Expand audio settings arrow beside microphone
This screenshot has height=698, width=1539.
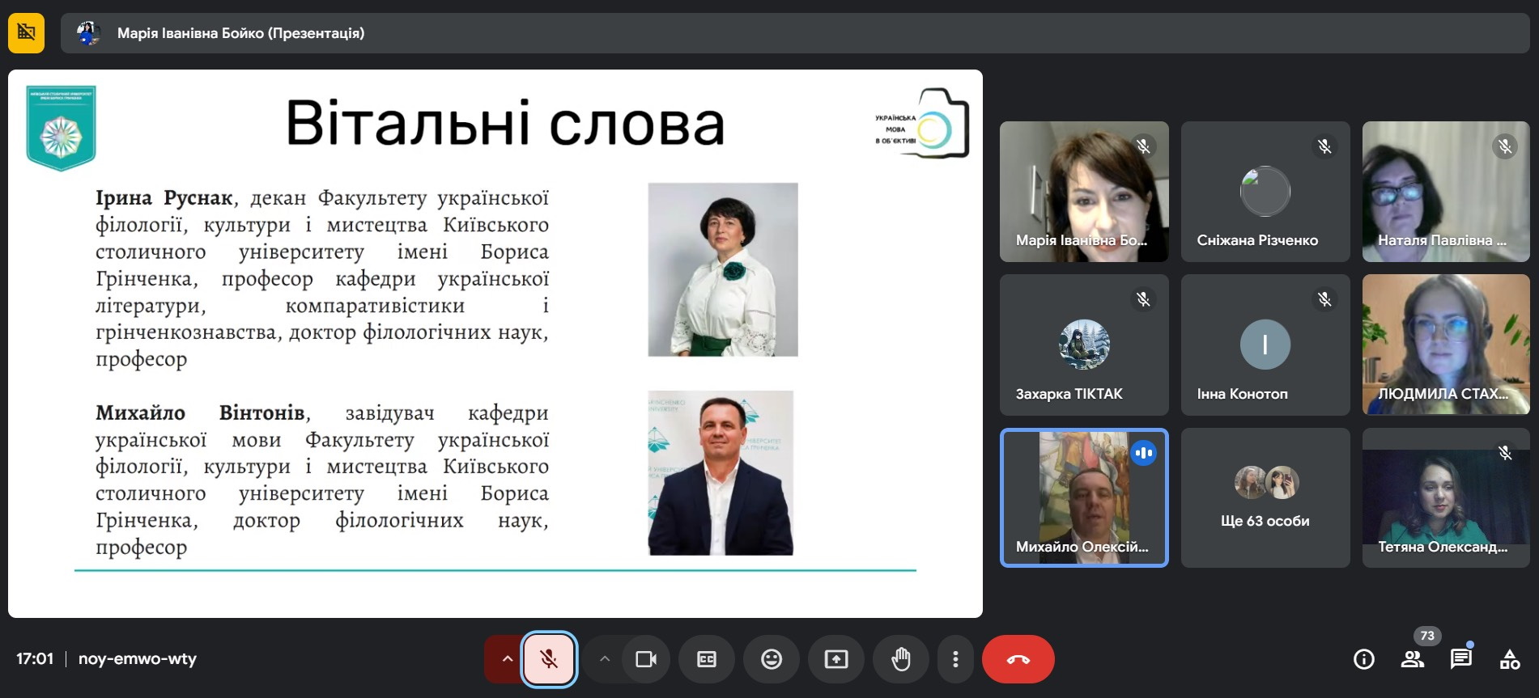tap(507, 659)
